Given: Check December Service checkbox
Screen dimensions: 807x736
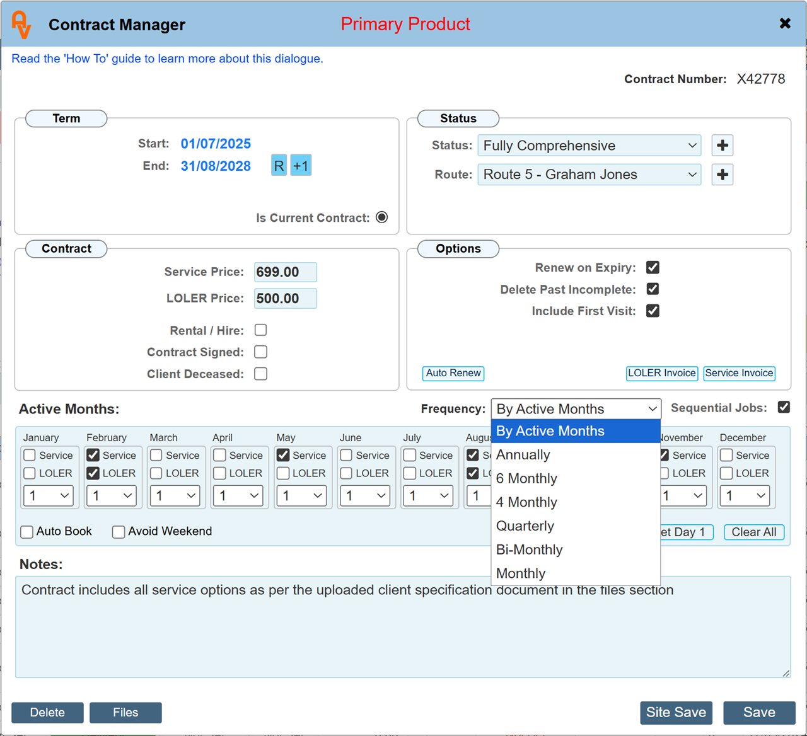Looking at the screenshot, I should [726, 455].
